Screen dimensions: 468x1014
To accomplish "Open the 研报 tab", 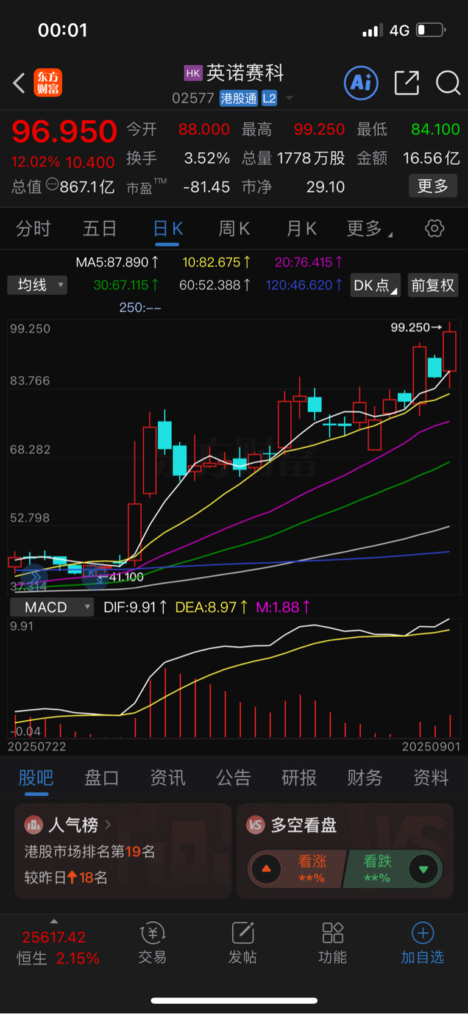I will (299, 778).
